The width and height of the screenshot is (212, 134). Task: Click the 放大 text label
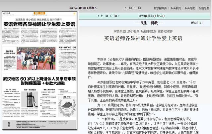141,16
